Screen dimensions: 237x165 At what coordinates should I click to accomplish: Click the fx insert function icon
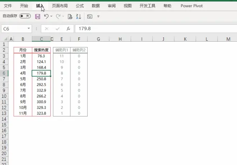(x=68, y=29)
